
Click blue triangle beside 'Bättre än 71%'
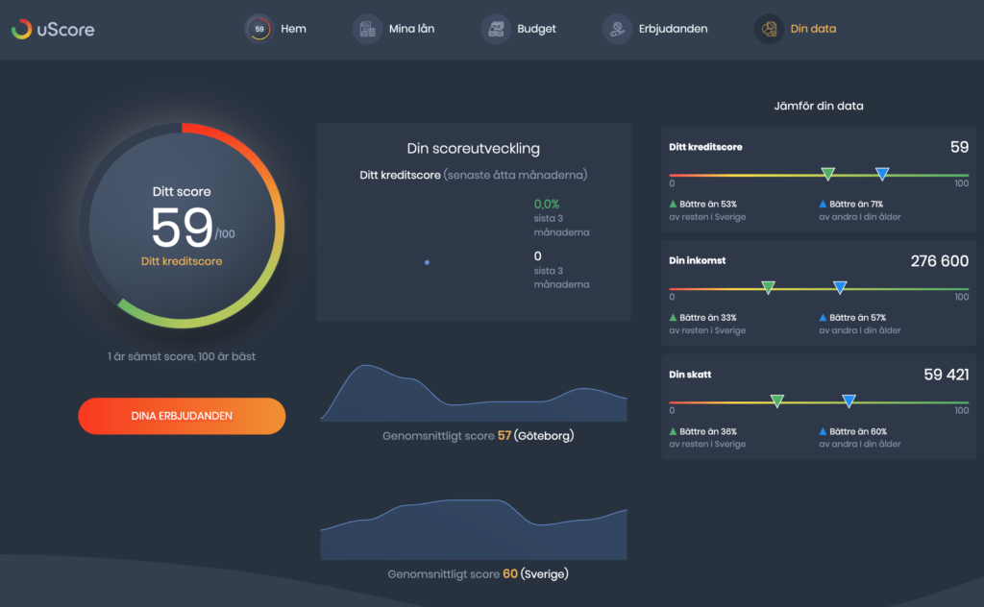point(823,204)
